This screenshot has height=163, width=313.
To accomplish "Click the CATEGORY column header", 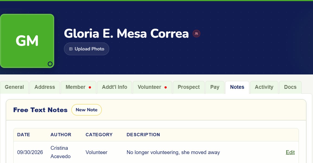I will click(99, 135).
